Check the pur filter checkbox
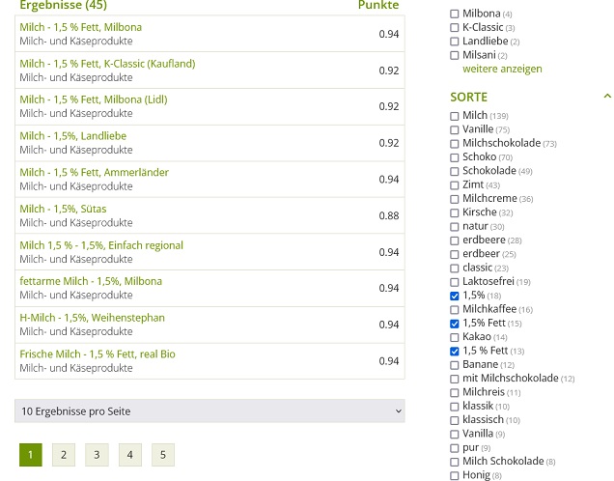614x481 pixels. pos(455,448)
